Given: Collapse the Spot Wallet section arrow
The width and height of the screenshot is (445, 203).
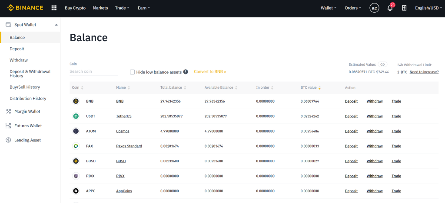Looking at the screenshot, I should coord(56,25).
